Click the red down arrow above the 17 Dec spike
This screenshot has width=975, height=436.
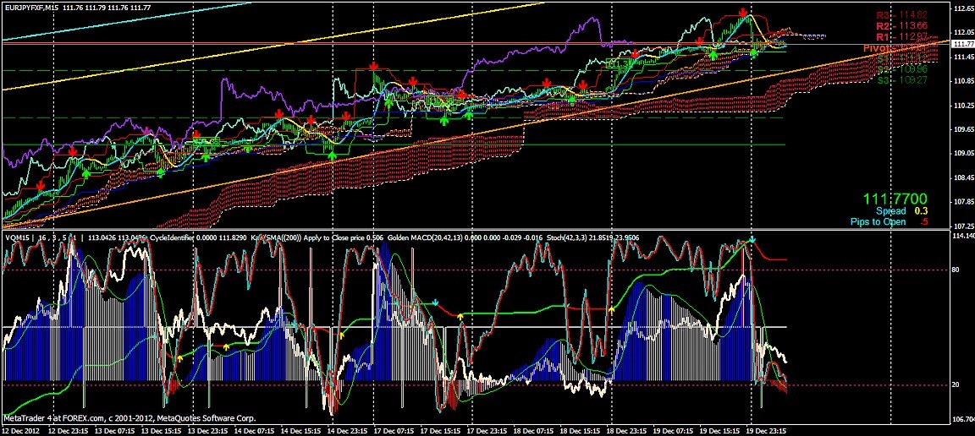373,66
